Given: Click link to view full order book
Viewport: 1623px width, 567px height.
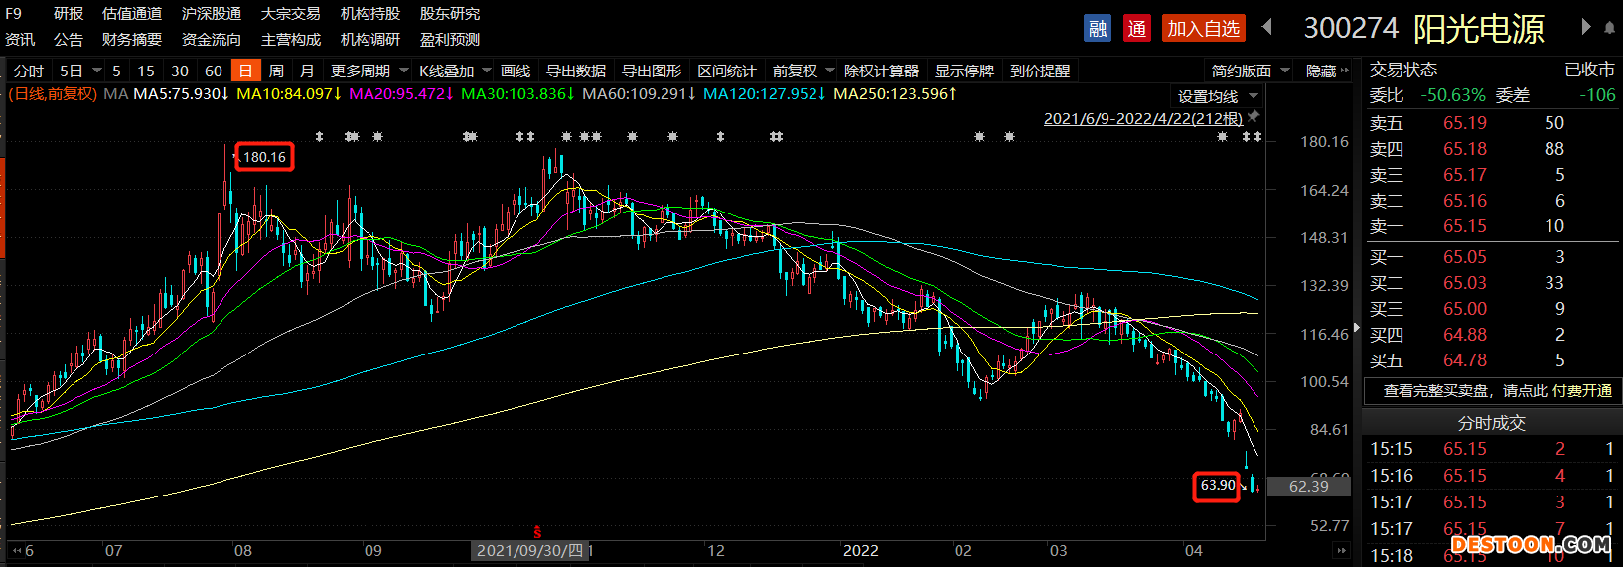Looking at the screenshot, I should point(1497,391).
